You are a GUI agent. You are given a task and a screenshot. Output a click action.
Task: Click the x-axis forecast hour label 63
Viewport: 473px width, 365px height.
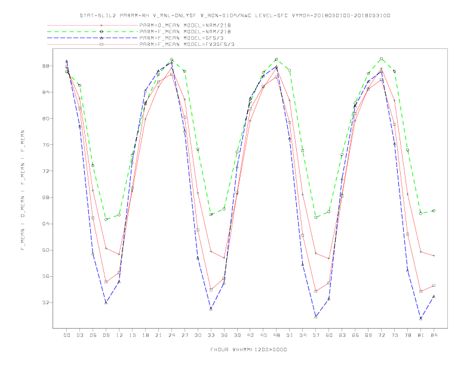tap(342, 335)
